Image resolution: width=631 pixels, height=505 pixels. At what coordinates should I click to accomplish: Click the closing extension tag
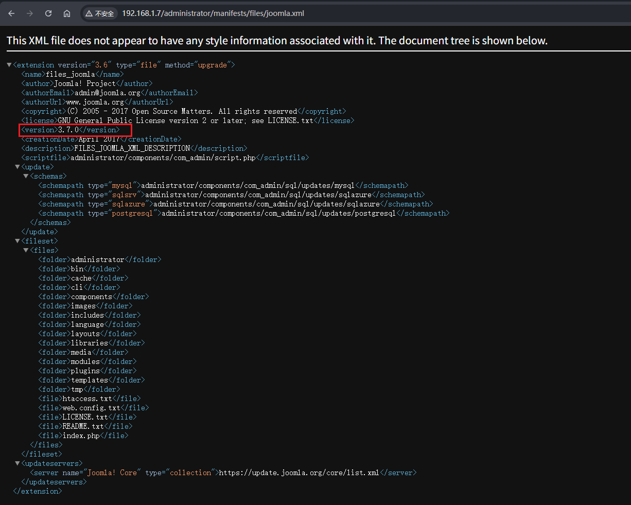(x=38, y=491)
